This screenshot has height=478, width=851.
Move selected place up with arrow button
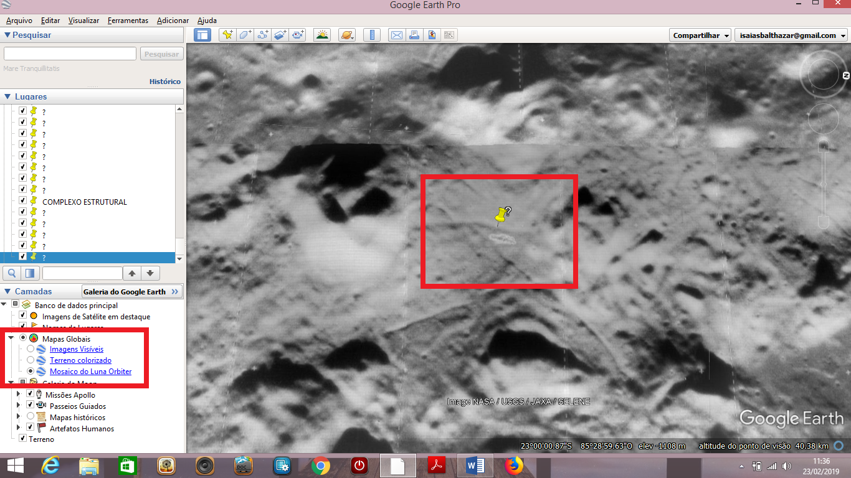131,273
